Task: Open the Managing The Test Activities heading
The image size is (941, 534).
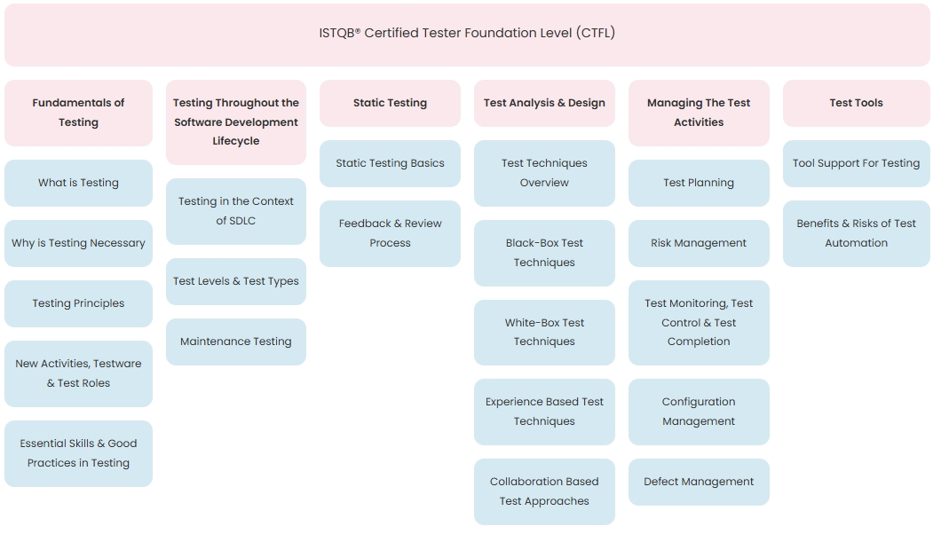Action: [x=699, y=113]
